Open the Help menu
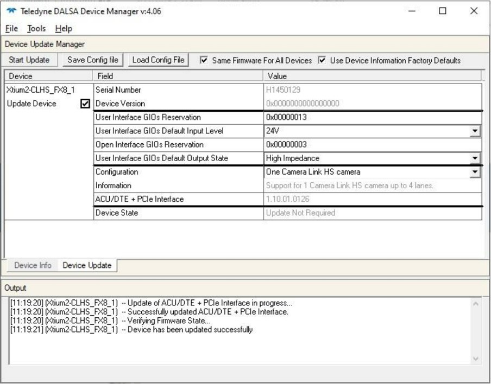The image size is (491, 384). [x=64, y=28]
